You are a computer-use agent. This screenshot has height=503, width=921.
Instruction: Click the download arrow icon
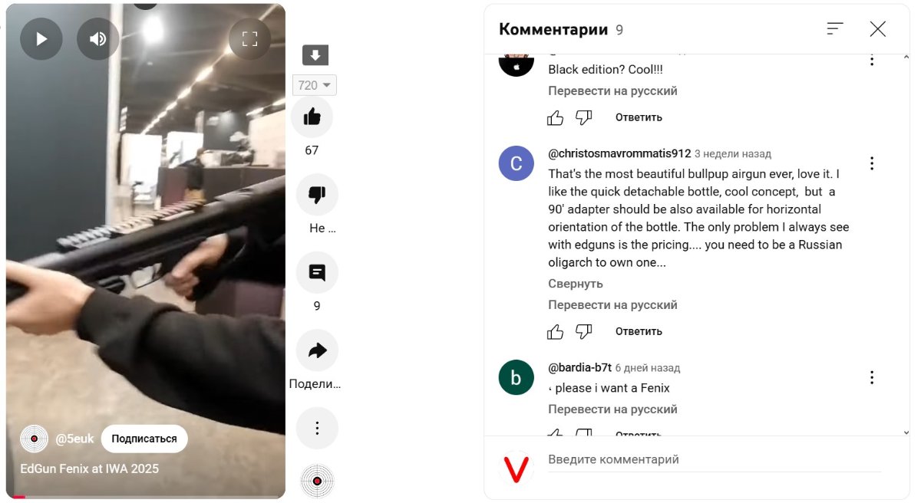315,55
